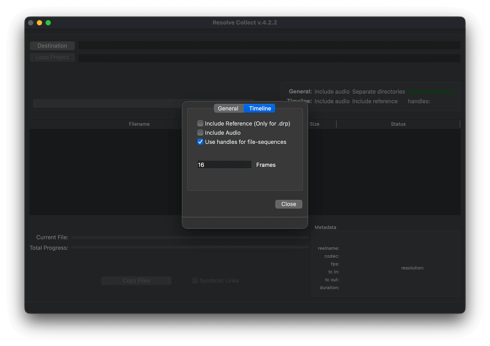
Task: Click the Load Project button
Action: coord(52,57)
